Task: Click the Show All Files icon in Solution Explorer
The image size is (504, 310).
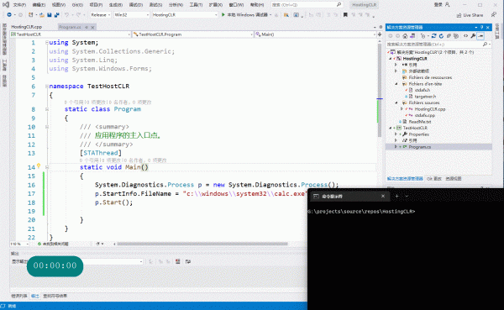Action: point(456,36)
